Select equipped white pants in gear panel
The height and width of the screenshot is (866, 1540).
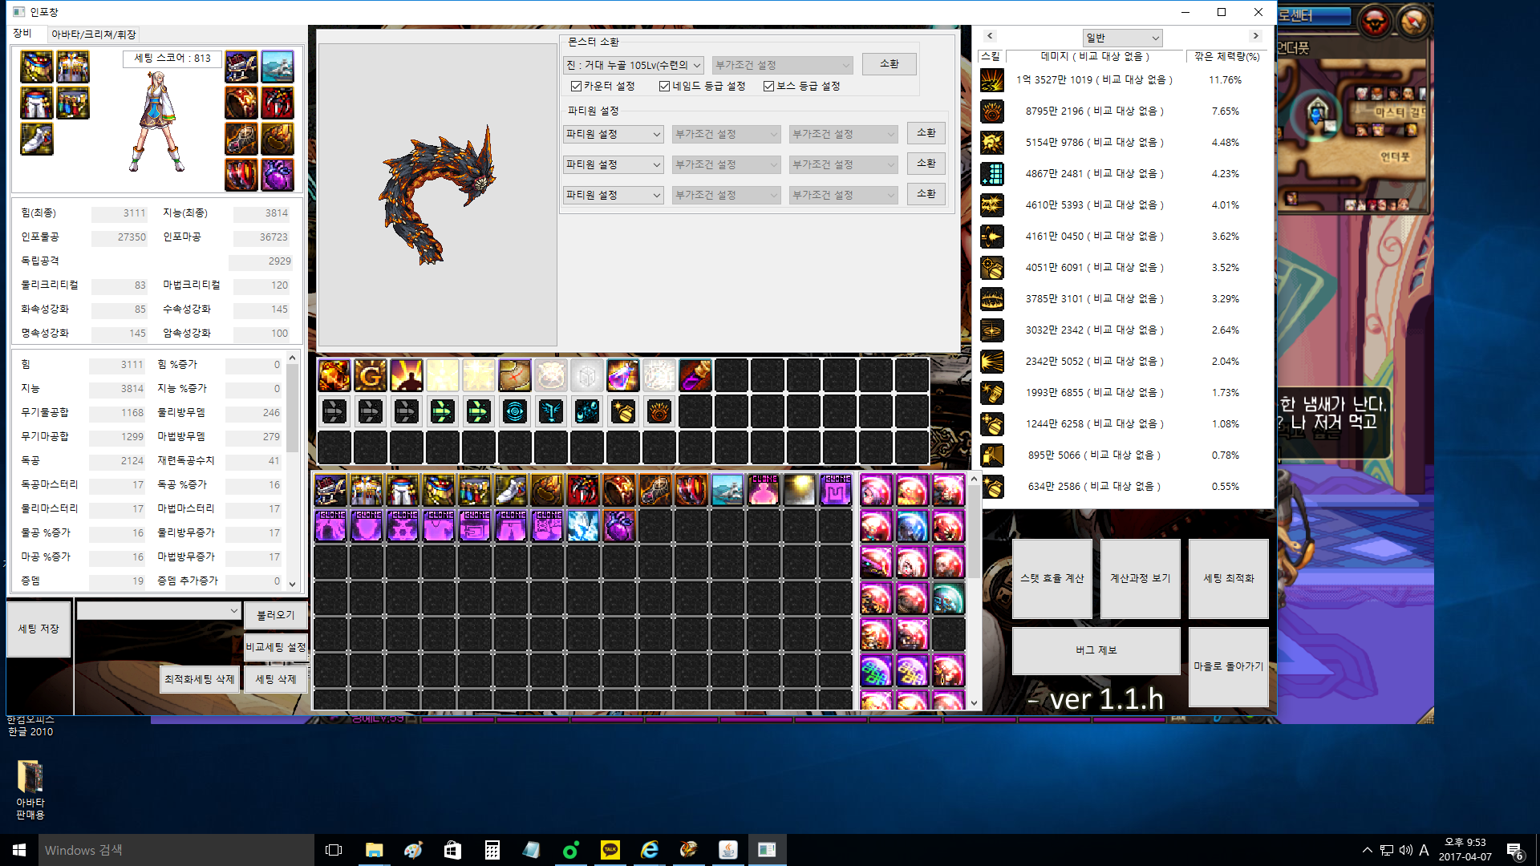coord(36,103)
